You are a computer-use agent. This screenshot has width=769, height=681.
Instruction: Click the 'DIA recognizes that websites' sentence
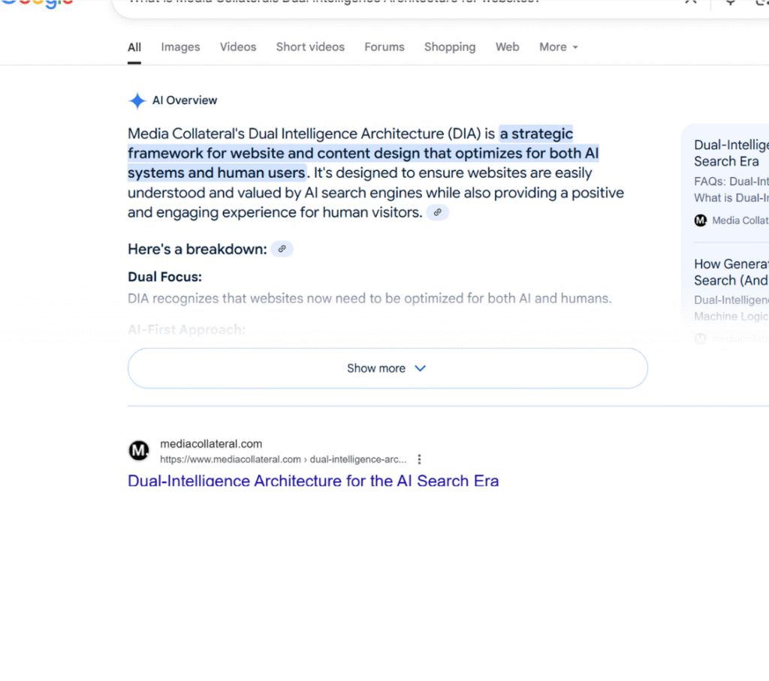(x=369, y=298)
